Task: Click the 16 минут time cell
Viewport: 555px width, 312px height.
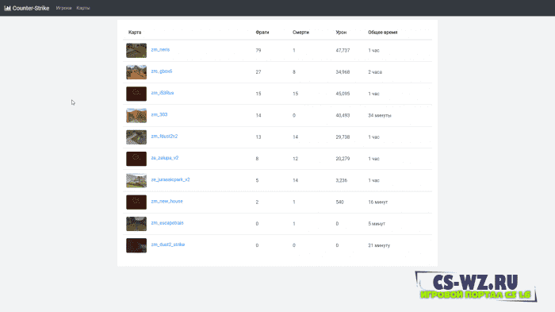Action: (377, 202)
